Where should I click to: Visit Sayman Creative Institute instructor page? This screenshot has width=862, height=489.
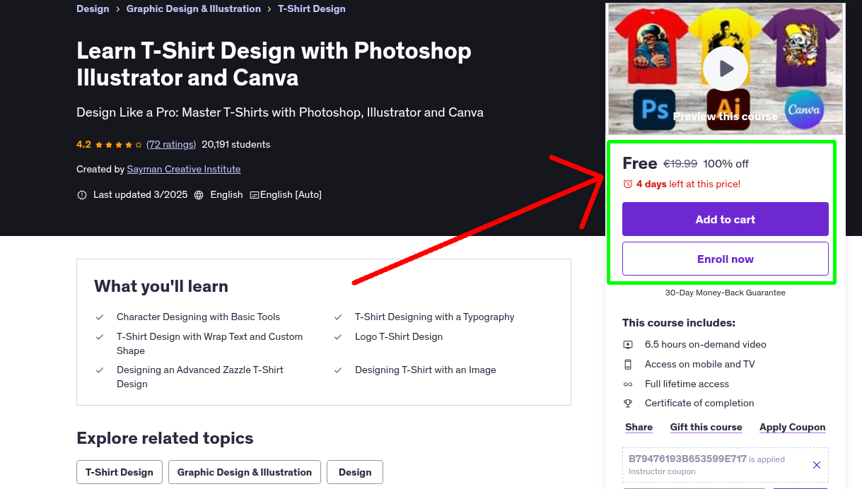point(184,170)
